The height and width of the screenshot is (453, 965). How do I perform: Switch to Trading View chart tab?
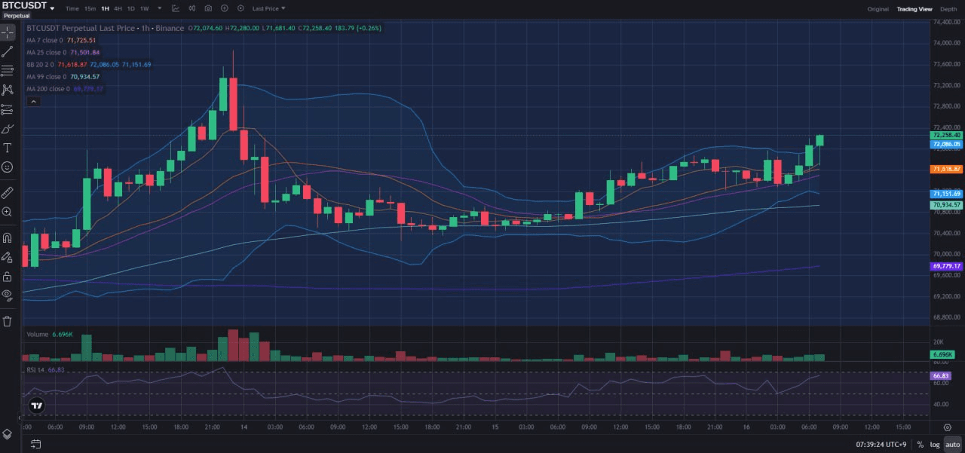pos(914,9)
